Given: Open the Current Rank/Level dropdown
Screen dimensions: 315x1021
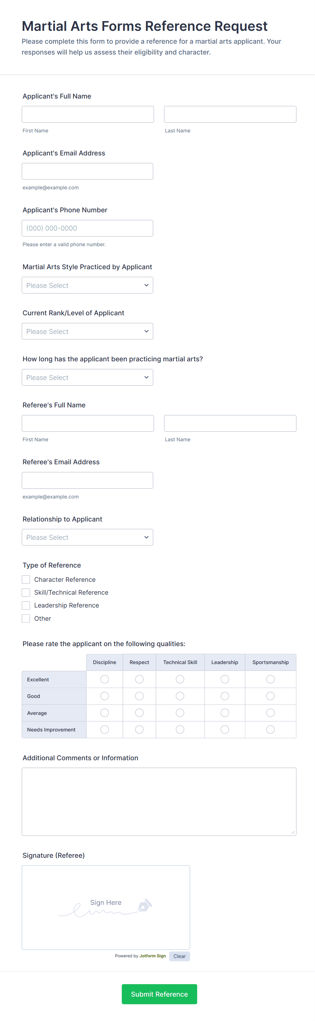Looking at the screenshot, I should click(87, 331).
